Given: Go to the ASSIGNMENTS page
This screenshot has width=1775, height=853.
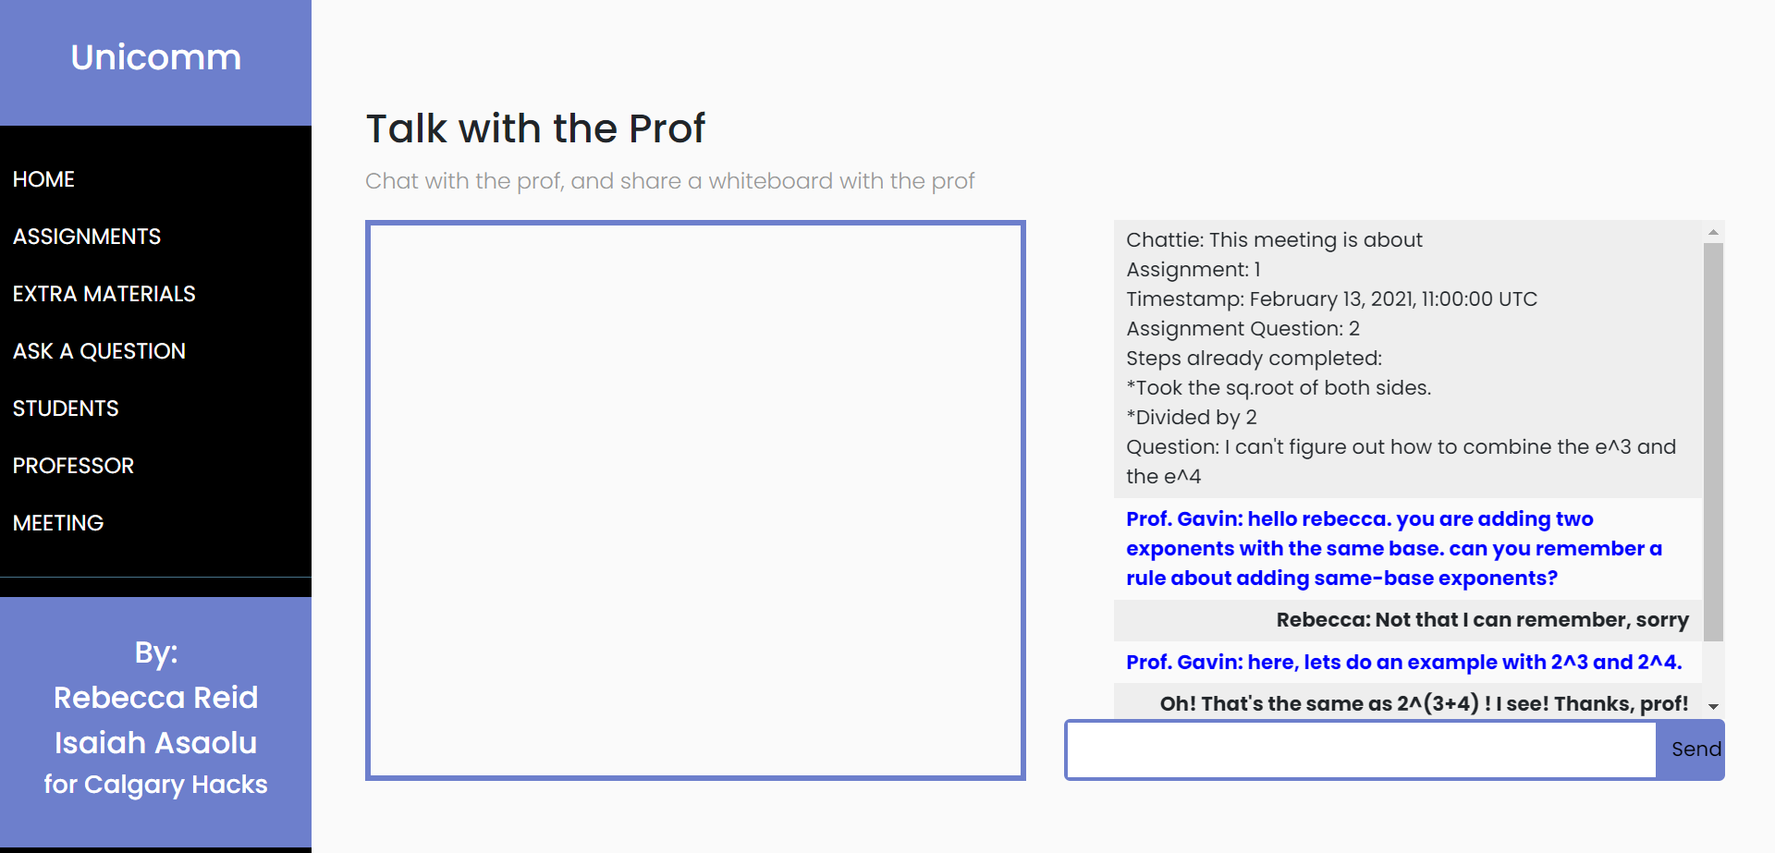Looking at the screenshot, I should coord(87,237).
